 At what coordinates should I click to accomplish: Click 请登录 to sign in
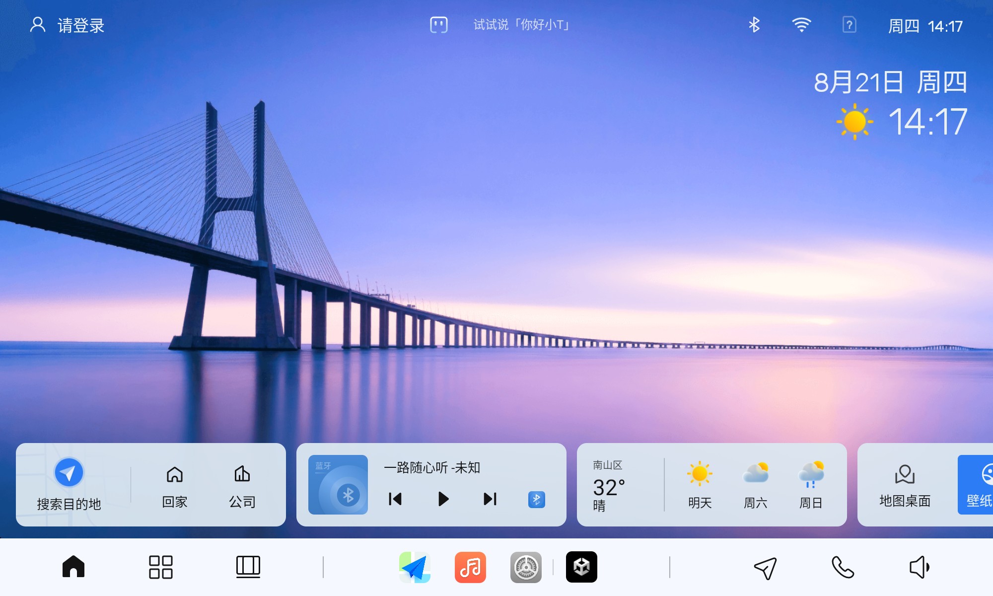(68, 25)
